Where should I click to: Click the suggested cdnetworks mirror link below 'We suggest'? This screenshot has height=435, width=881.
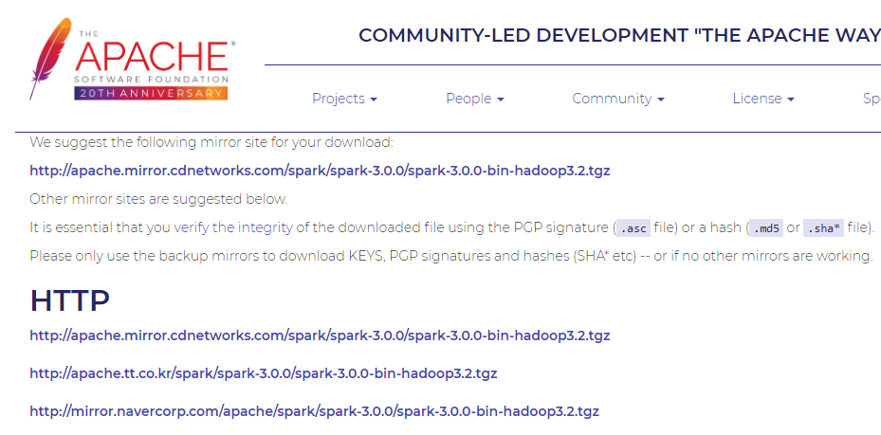320,170
